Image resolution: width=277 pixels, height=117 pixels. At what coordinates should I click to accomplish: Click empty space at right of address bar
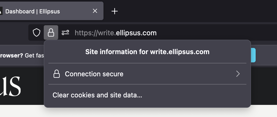coord(219,33)
